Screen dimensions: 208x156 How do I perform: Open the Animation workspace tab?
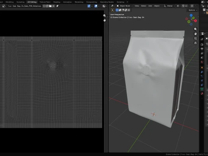point(68,2)
